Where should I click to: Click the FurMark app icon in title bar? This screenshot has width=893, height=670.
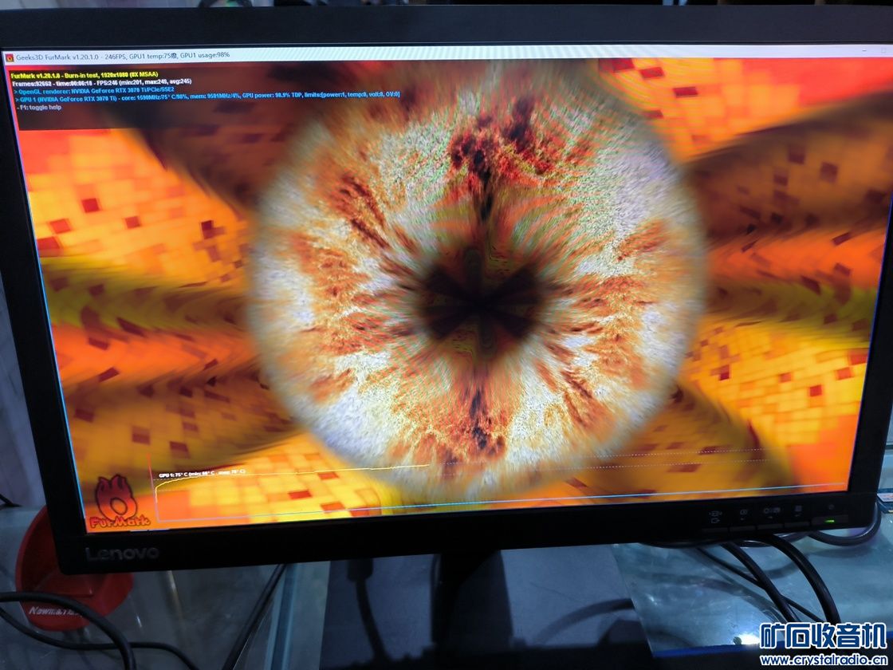coord(9,57)
